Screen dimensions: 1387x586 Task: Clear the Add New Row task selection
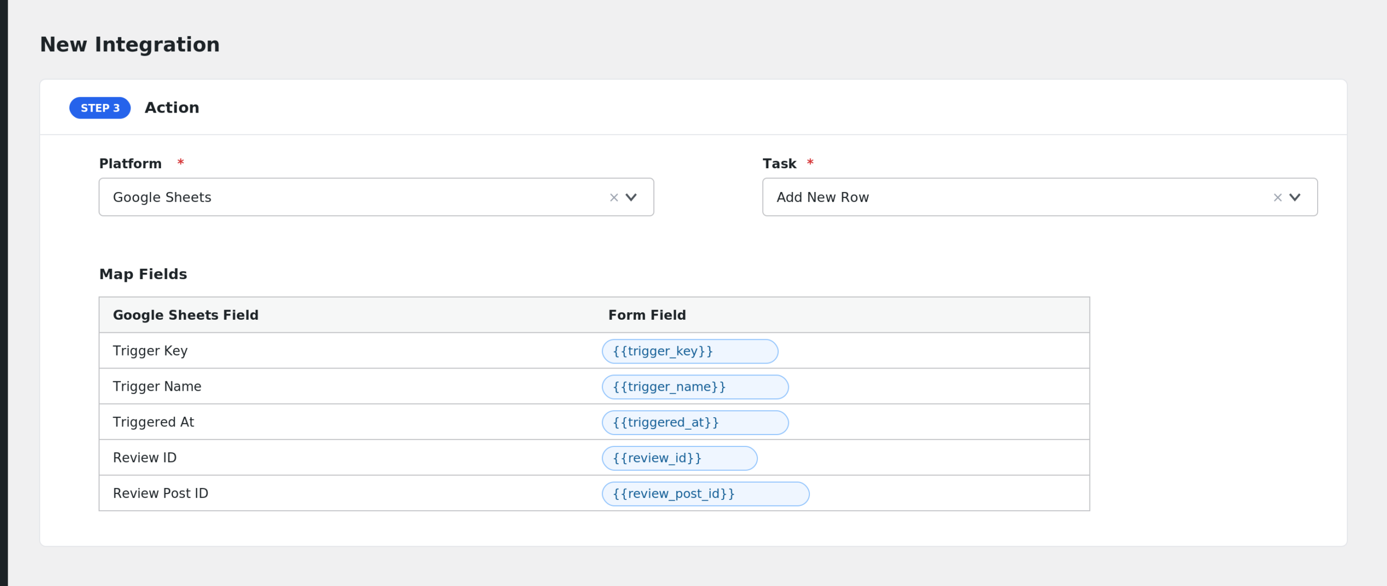pos(1278,197)
